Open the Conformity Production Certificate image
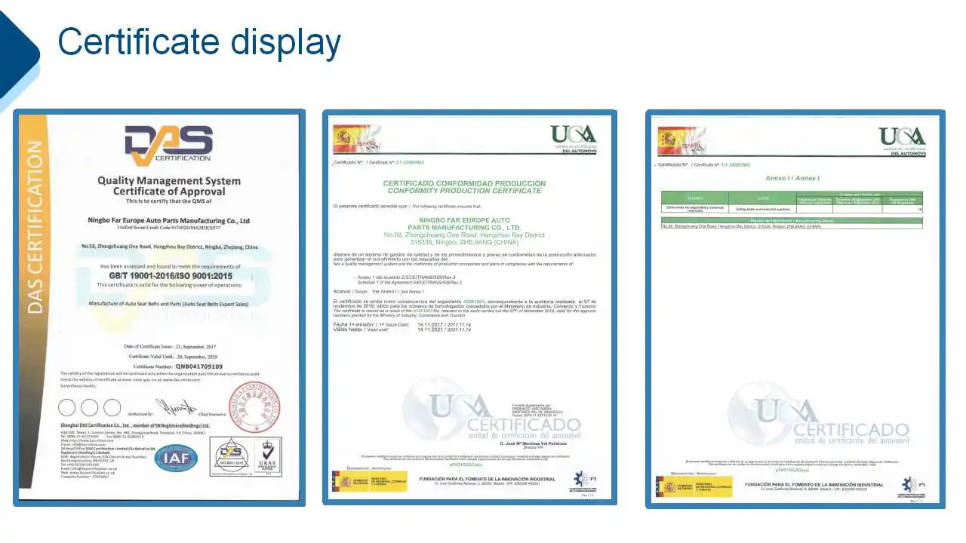 point(469,306)
